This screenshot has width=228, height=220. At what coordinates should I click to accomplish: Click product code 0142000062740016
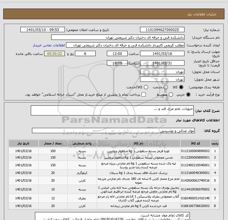coord(195,180)
